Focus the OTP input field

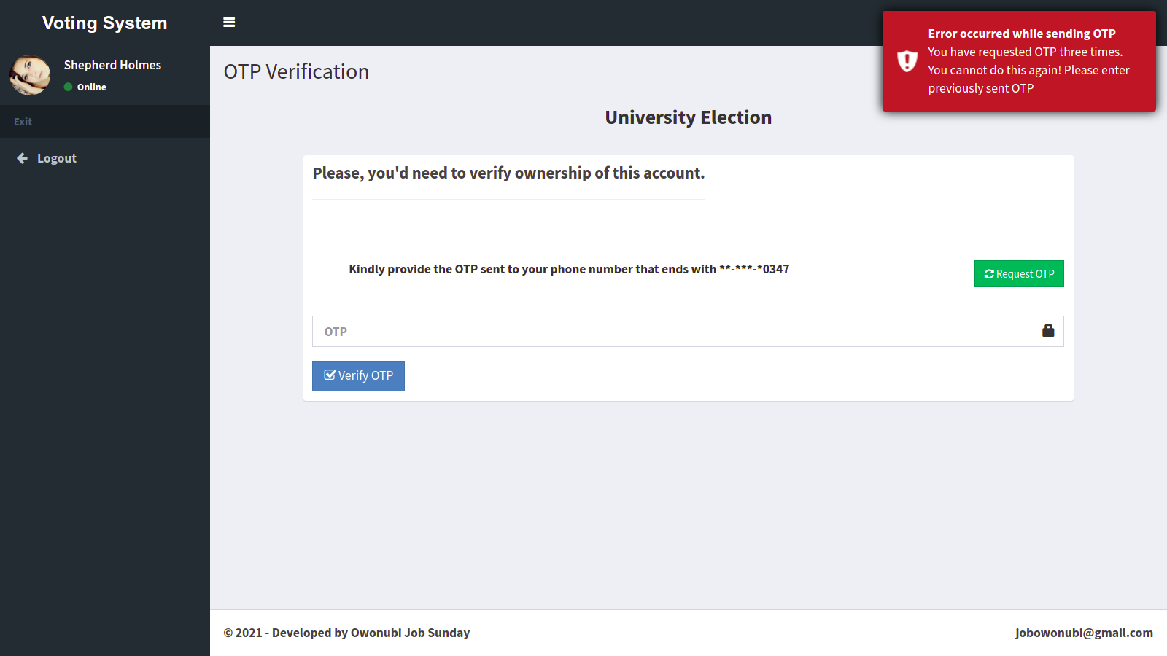688,332
